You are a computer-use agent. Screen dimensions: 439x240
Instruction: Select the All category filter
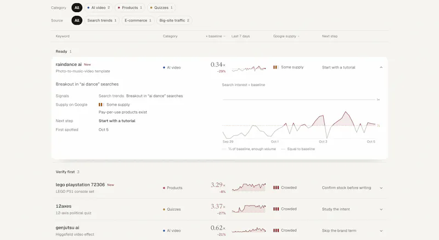click(x=77, y=8)
